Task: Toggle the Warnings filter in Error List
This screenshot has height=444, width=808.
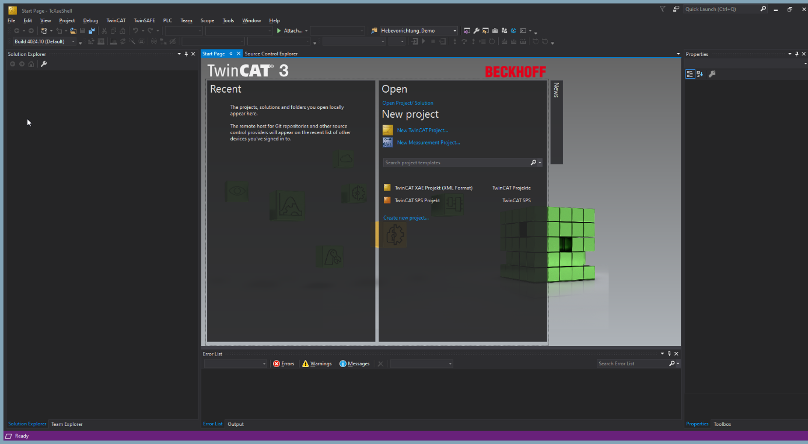Action: [317, 364]
